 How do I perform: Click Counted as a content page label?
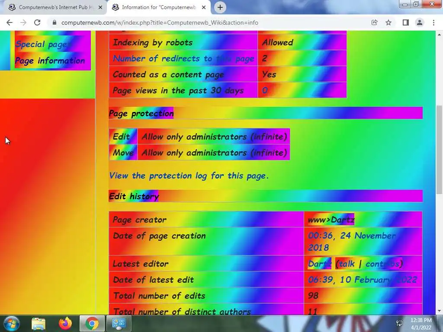tap(168, 74)
